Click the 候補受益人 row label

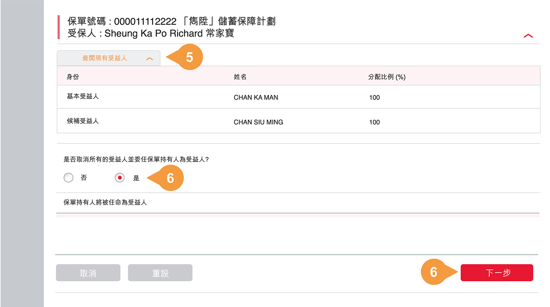(83, 121)
